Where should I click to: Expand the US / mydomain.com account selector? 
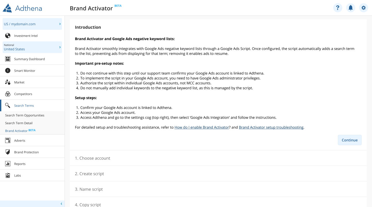pos(32,24)
